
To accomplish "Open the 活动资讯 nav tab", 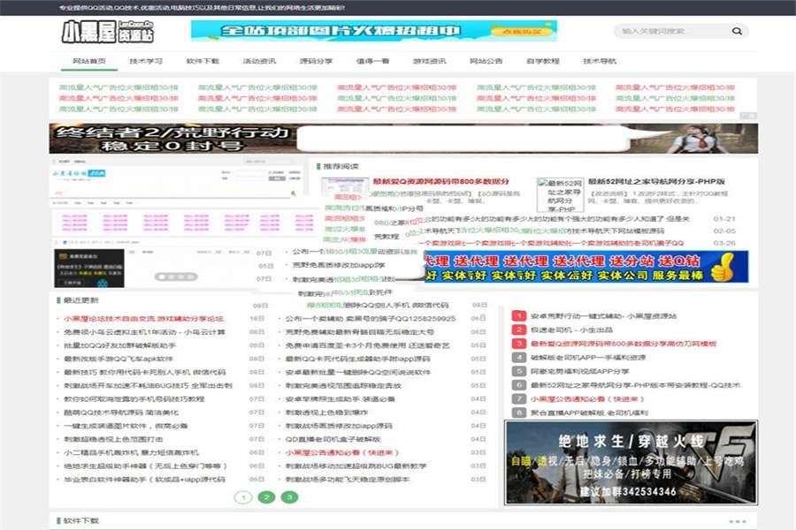I will (x=259, y=61).
